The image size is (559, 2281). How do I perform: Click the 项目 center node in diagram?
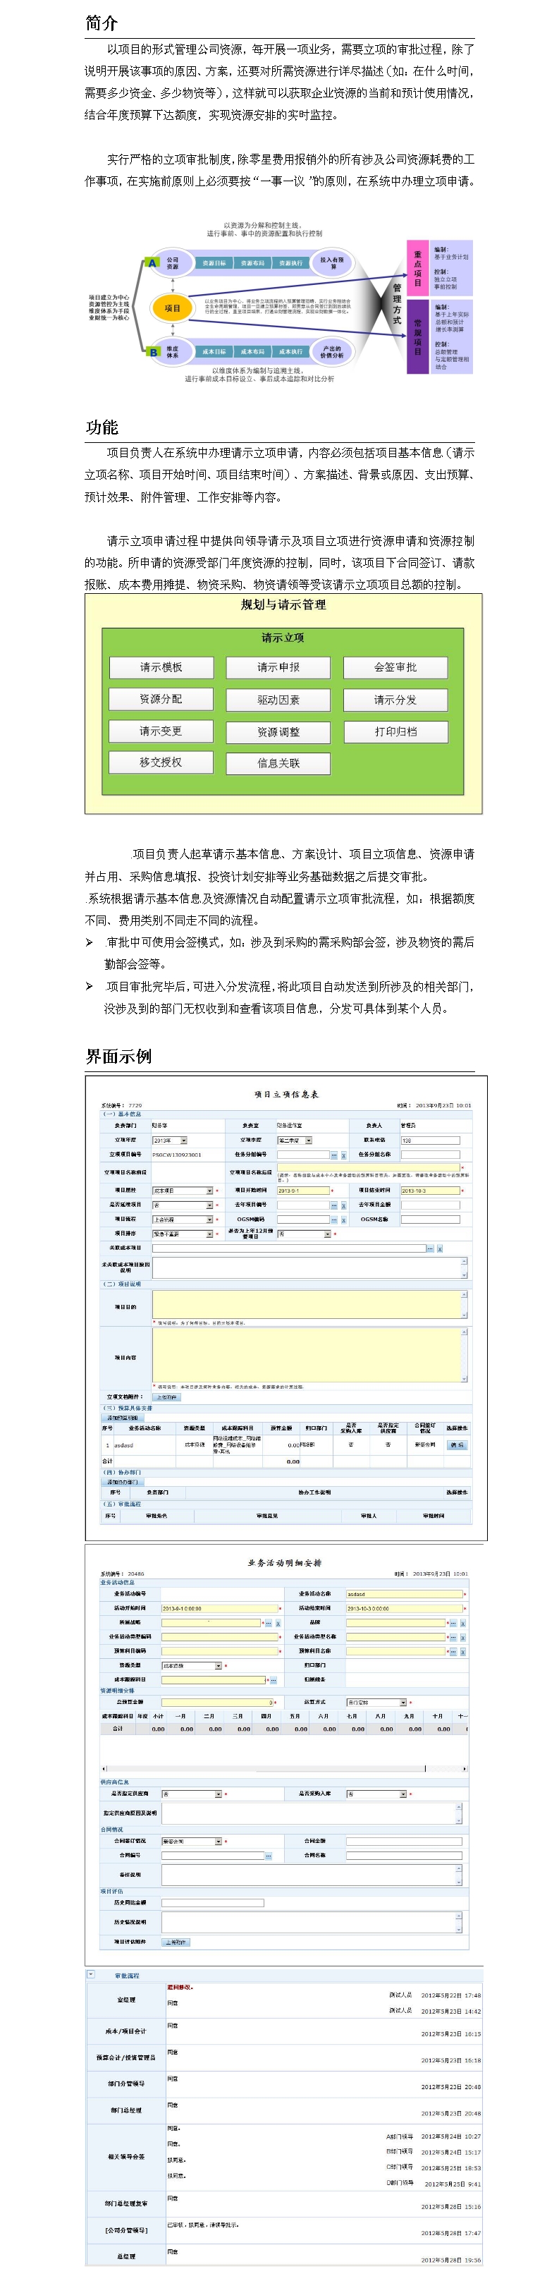pyautogui.click(x=173, y=308)
